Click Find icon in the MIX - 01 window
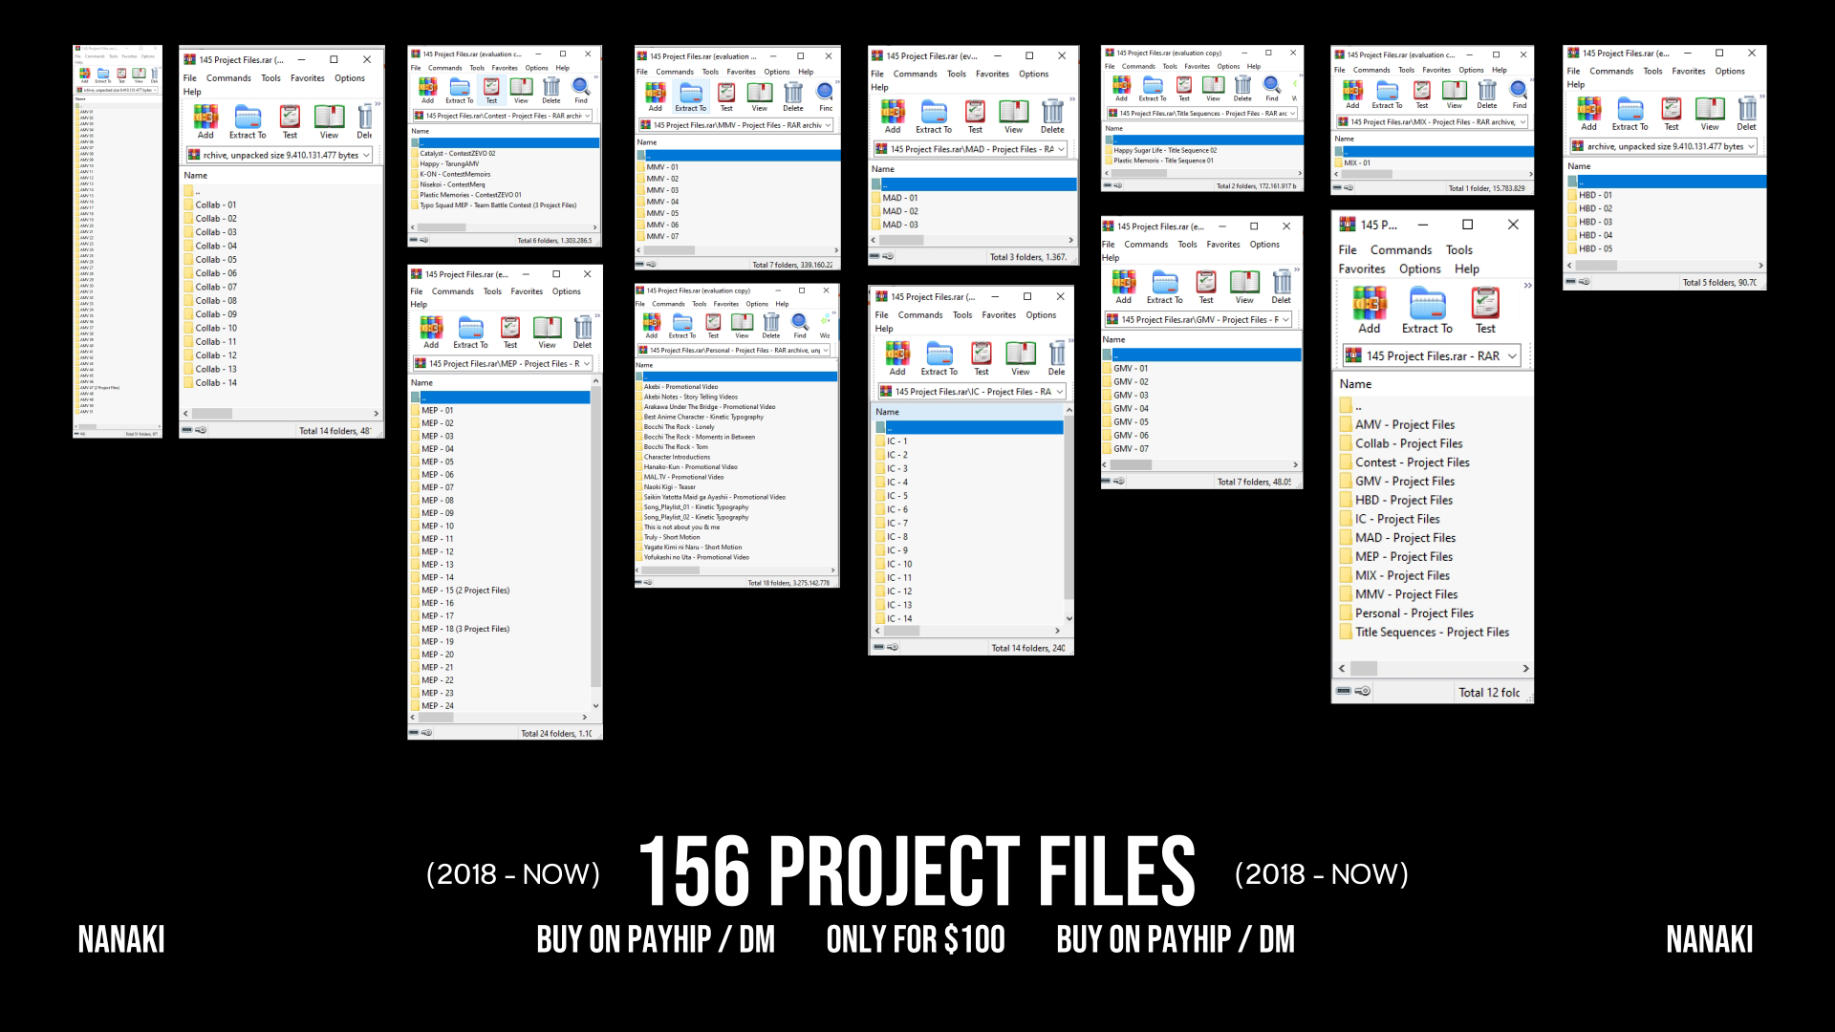Image resolution: width=1835 pixels, height=1032 pixels. [1519, 91]
